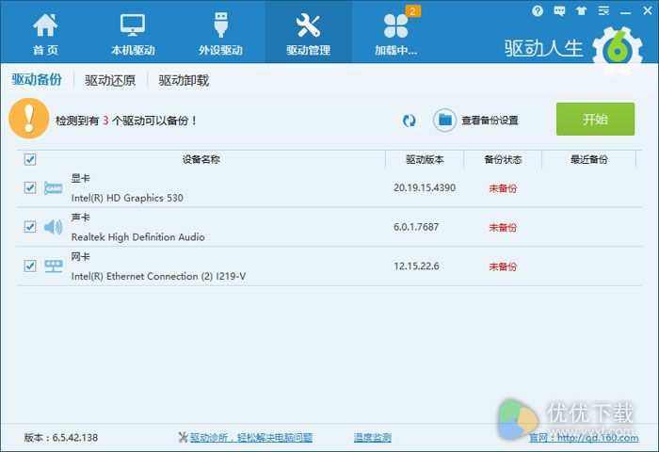Click the 驱动版本 column header
Screen dimensions: 659x452
pyautogui.click(x=425, y=159)
